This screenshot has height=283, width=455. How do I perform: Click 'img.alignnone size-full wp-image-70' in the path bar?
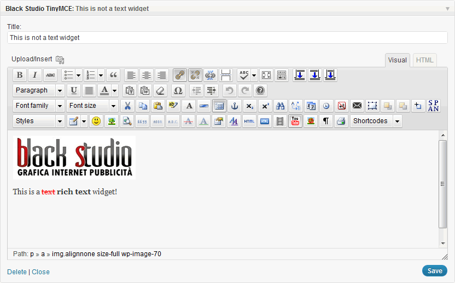(107, 254)
